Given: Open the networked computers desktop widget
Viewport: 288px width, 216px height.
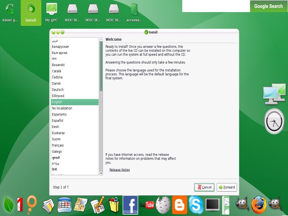Looking at the screenshot, I should click(x=274, y=94).
